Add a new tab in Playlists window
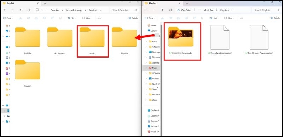 [187, 3]
